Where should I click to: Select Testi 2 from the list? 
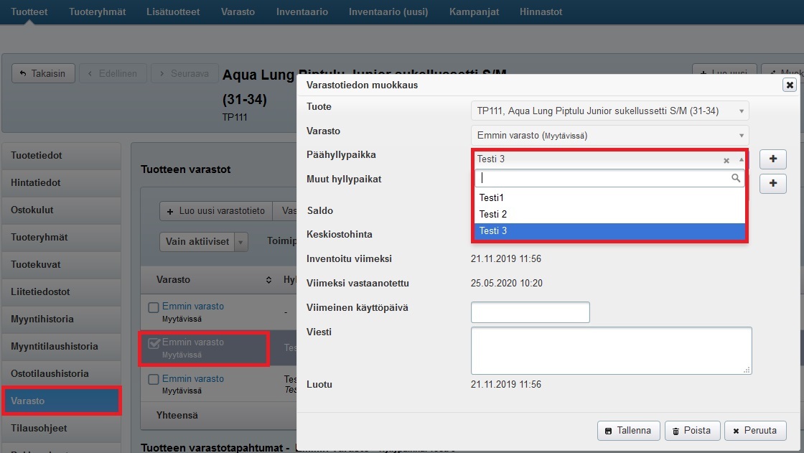[x=493, y=214]
